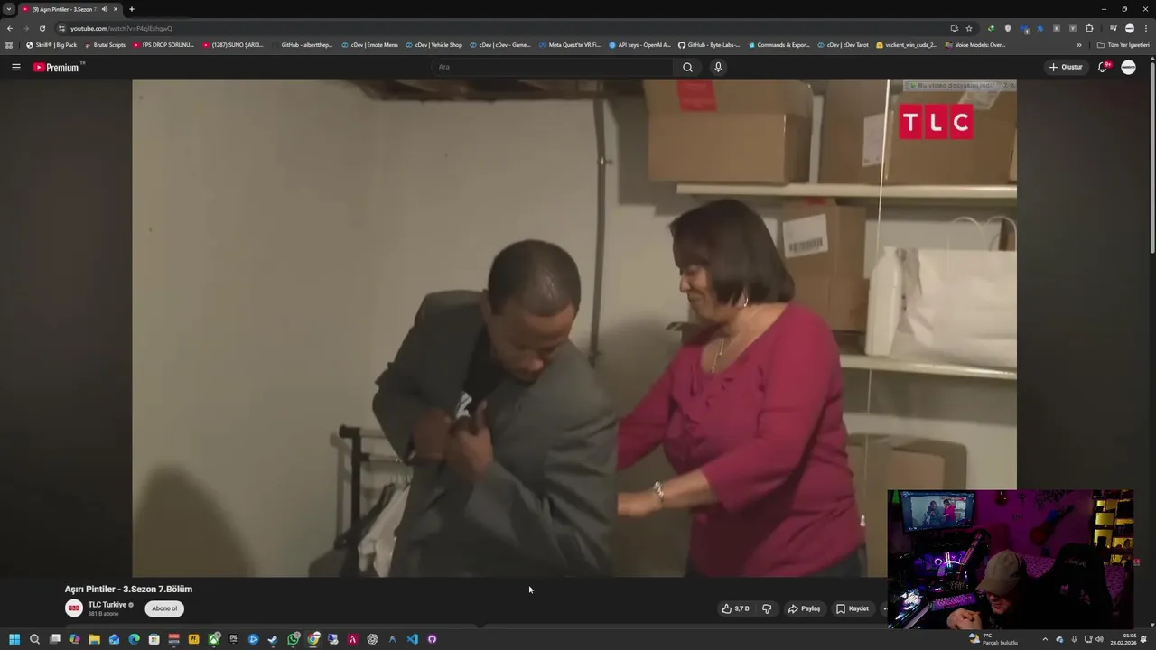Go back in browser history
This screenshot has height=650, width=1156.
coord(10,28)
